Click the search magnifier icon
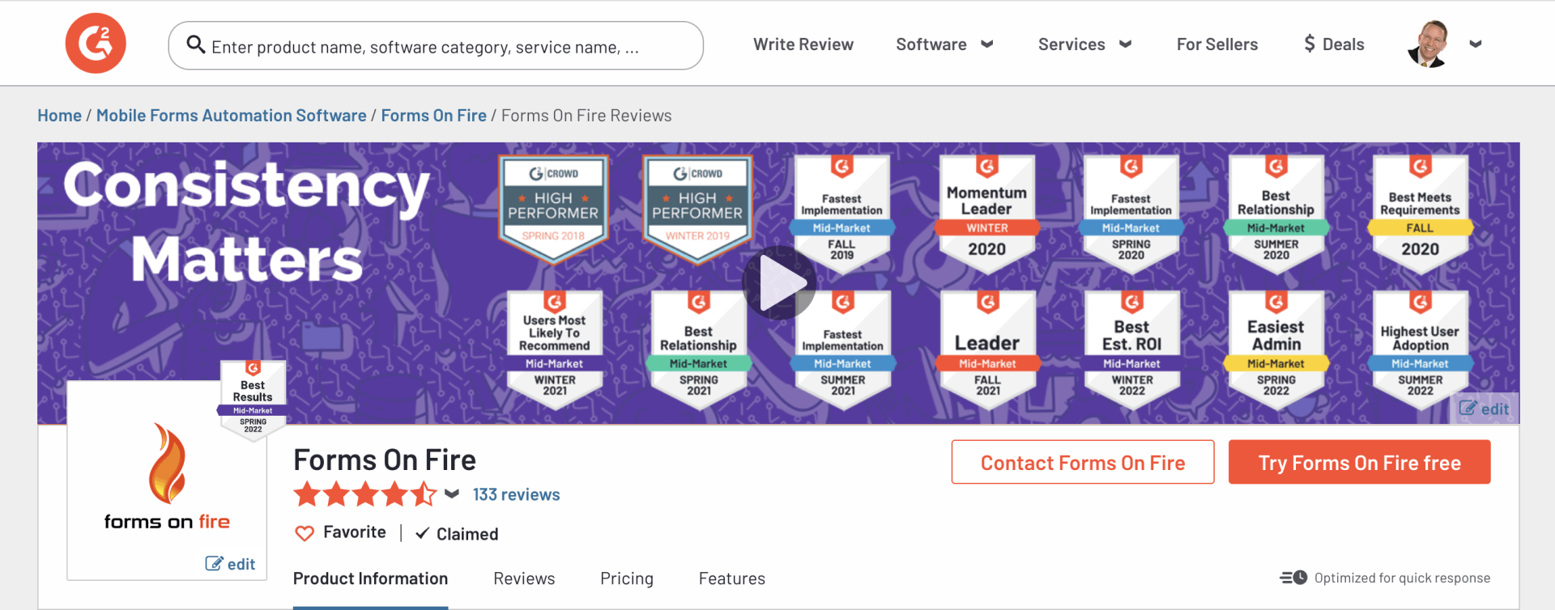The image size is (1555, 610). click(x=195, y=44)
